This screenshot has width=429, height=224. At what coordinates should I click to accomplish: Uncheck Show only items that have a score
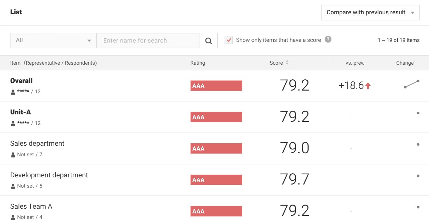229,40
